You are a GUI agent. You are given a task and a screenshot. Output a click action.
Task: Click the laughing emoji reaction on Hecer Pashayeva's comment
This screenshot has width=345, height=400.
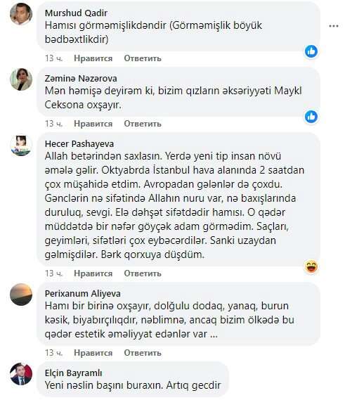(311, 267)
